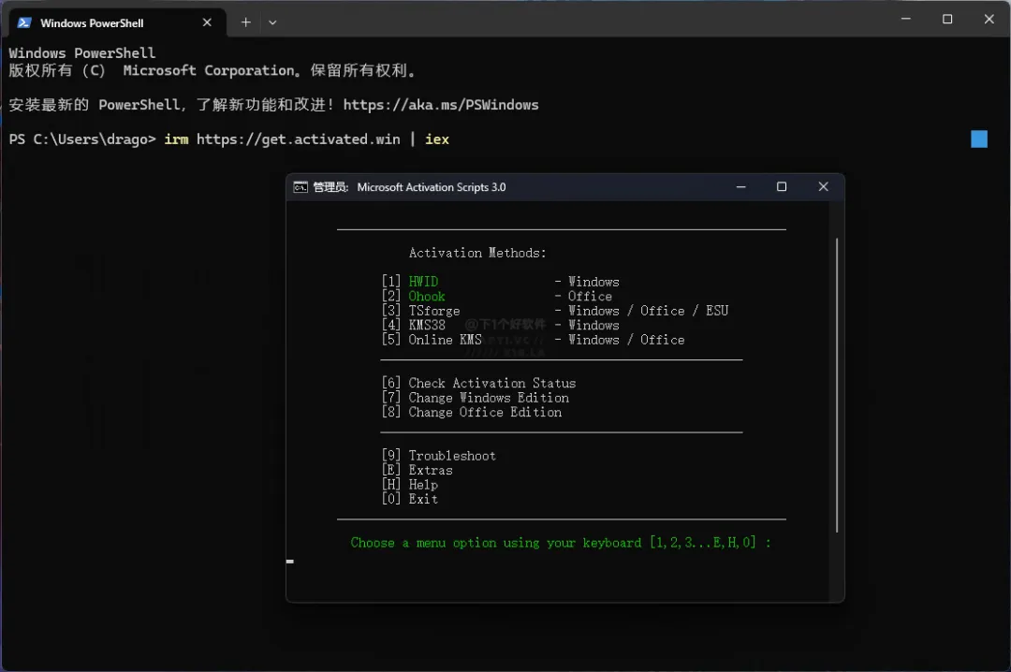Screen dimensions: 1011x672
Task: Click the Check Activation Status entry
Action: [x=491, y=383]
